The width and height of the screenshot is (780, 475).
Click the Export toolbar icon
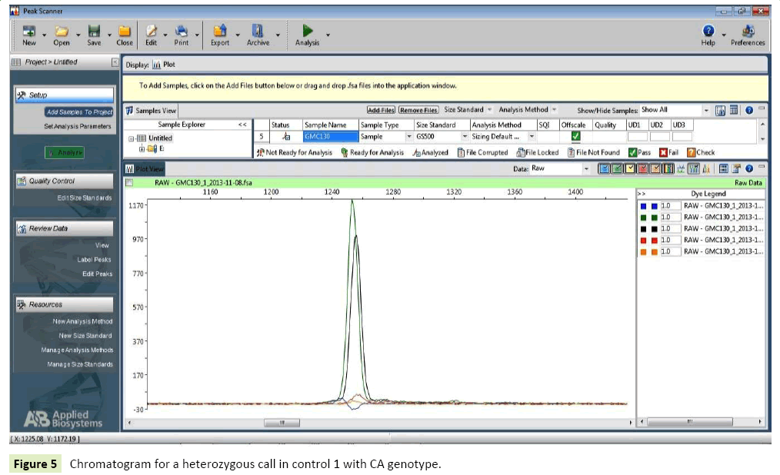[x=220, y=32]
